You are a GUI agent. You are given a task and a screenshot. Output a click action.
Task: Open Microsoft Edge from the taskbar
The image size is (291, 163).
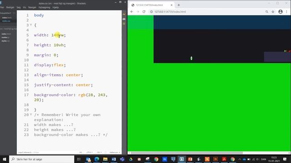click(97, 159)
